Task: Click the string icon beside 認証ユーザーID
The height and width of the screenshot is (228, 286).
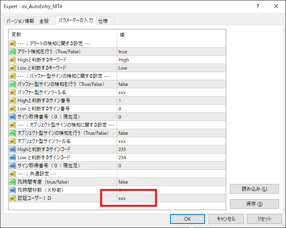Action: tap(13, 198)
